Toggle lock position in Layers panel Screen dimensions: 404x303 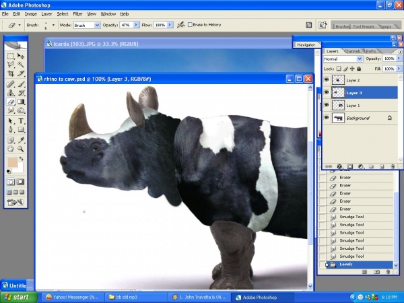(x=352, y=69)
